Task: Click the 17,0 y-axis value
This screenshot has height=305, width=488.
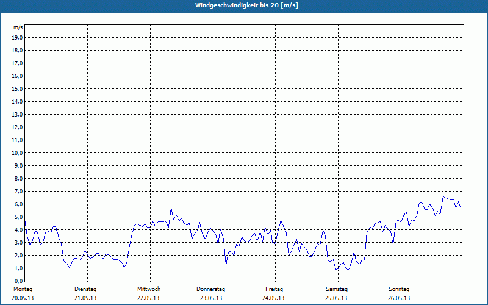Action: (x=17, y=63)
